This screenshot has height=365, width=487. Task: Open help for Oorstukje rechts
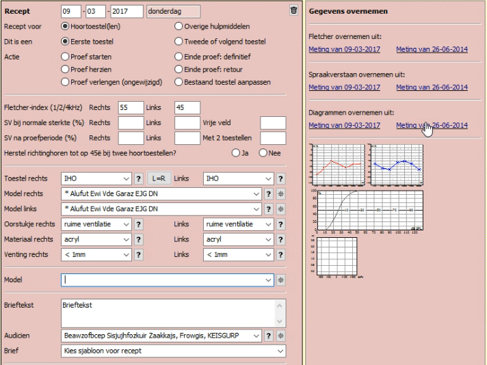click(x=139, y=224)
